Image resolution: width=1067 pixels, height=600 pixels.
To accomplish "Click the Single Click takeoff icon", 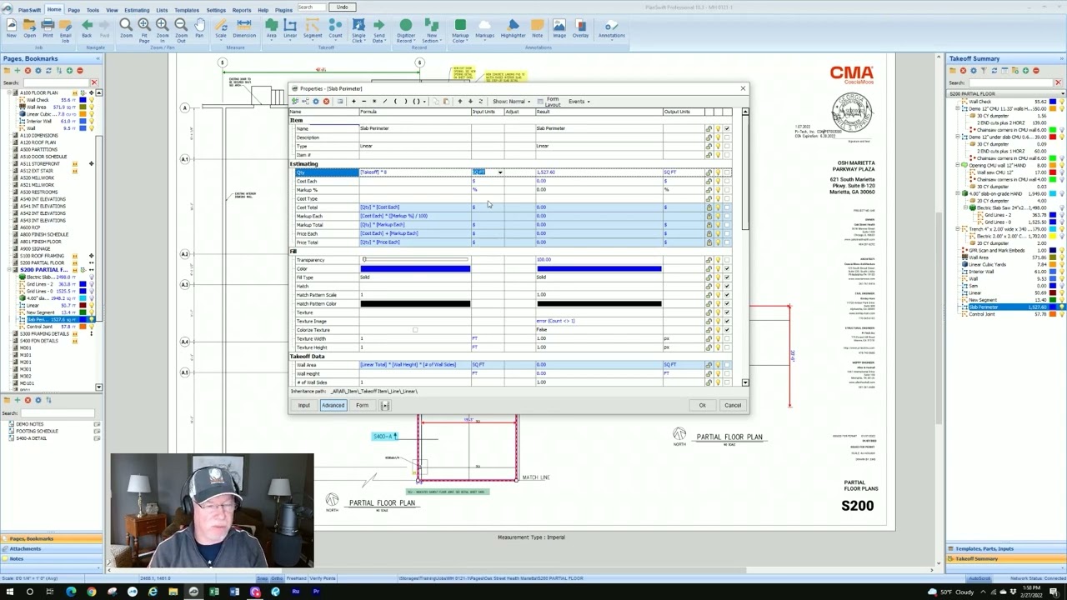I will (358, 30).
